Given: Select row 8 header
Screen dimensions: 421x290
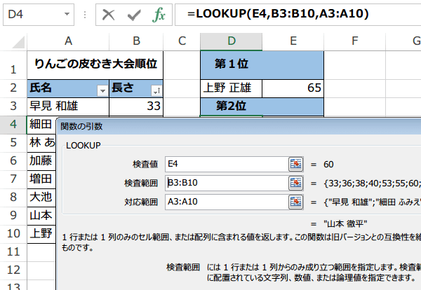Looking at the screenshot, I should pyautogui.click(x=13, y=198).
